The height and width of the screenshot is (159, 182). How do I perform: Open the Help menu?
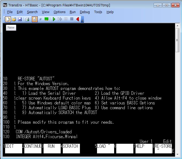(110, 12)
